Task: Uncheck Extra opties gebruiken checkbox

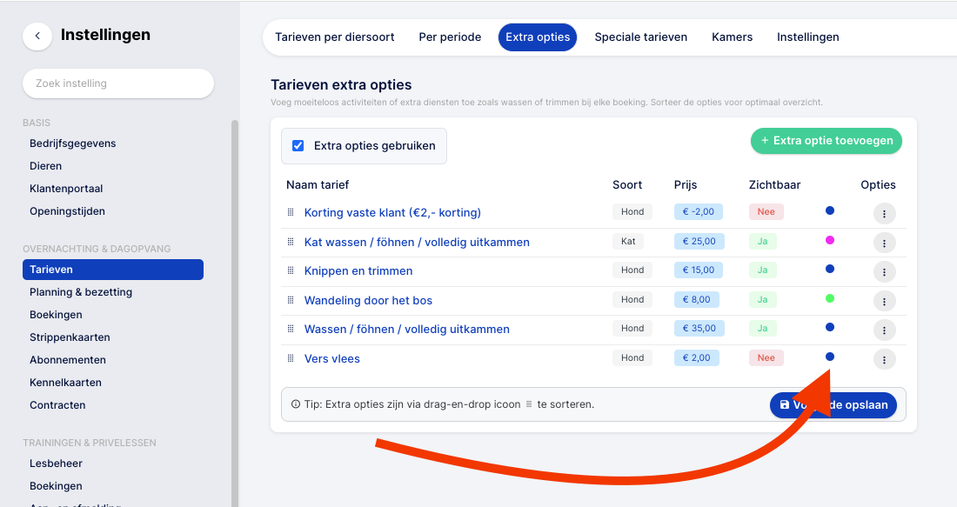Action: [298, 145]
